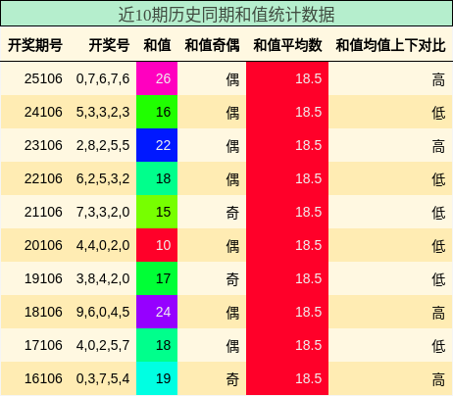Click average 18.5 in row 21106
The width and height of the screenshot is (453, 396).
tap(309, 212)
